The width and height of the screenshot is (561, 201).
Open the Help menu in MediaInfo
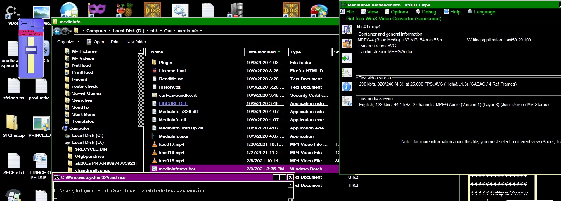coord(452,12)
